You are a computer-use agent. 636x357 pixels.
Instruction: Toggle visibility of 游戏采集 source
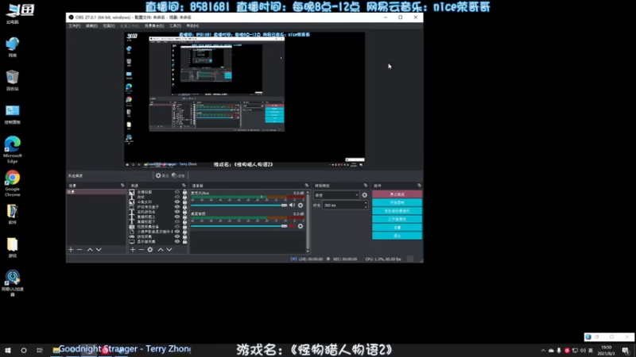pyautogui.click(x=176, y=236)
